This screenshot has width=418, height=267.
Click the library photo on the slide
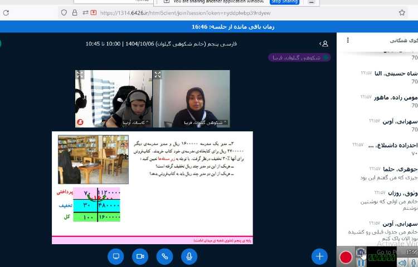click(93, 159)
